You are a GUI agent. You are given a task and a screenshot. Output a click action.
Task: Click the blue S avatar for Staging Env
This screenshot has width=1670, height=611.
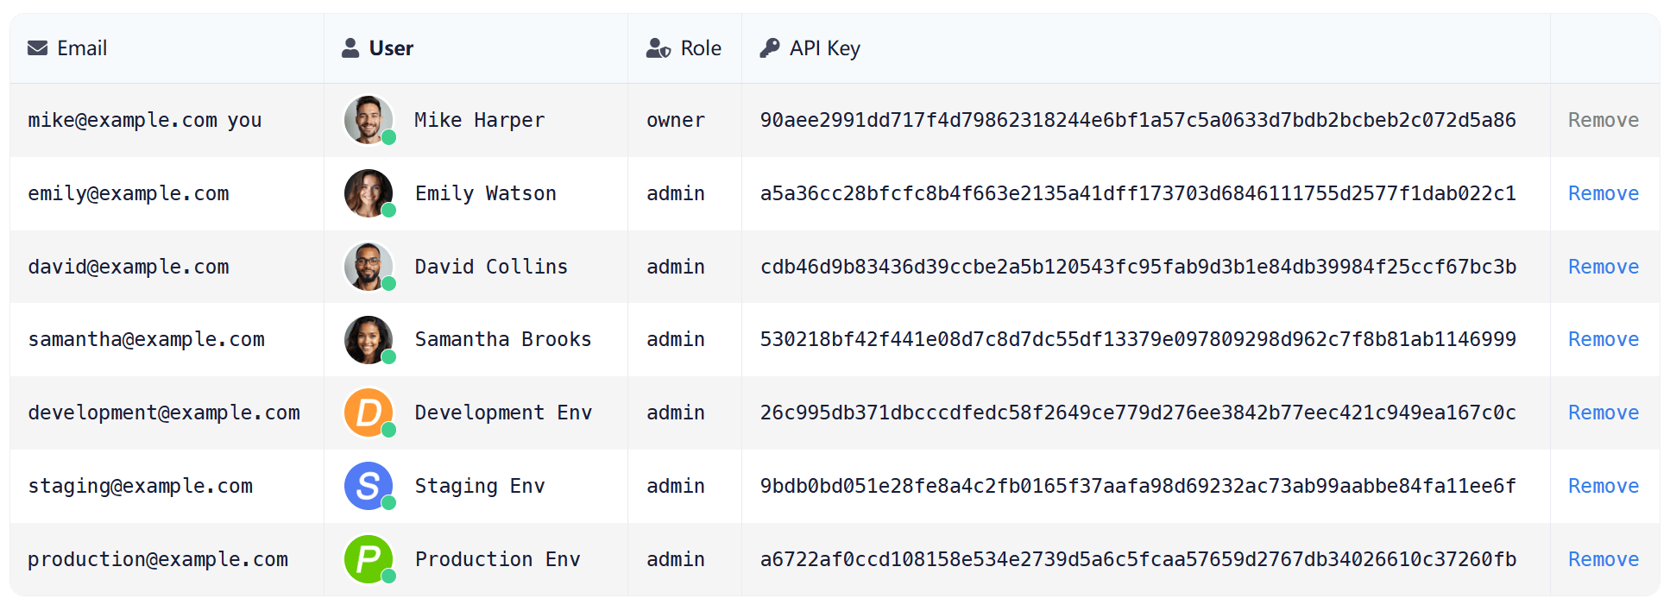tap(369, 486)
